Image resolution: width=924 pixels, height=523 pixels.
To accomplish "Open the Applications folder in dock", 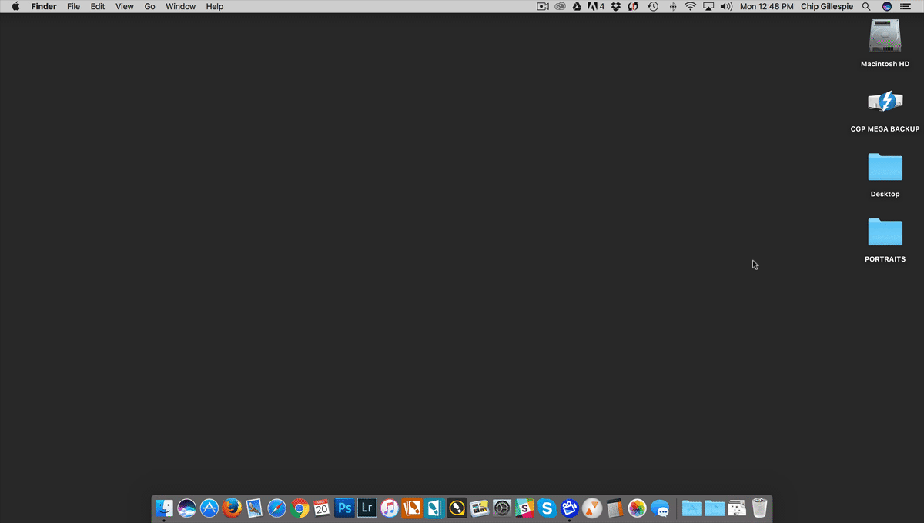I will point(692,508).
